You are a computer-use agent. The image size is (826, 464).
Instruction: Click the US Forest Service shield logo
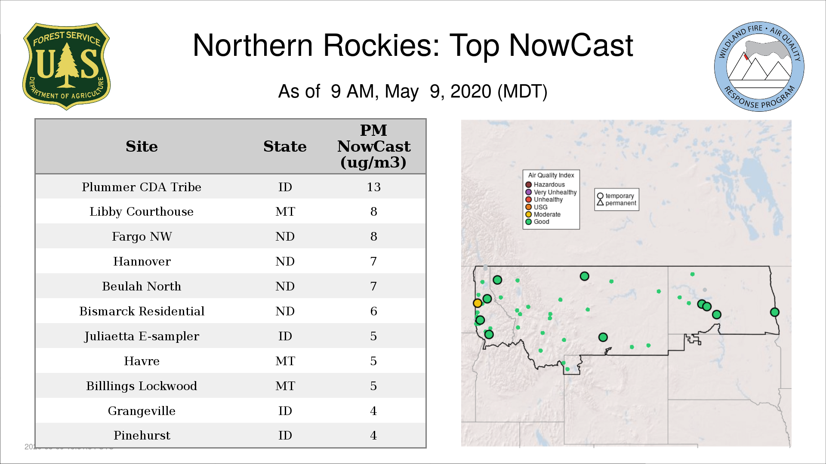tap(66, 67)
